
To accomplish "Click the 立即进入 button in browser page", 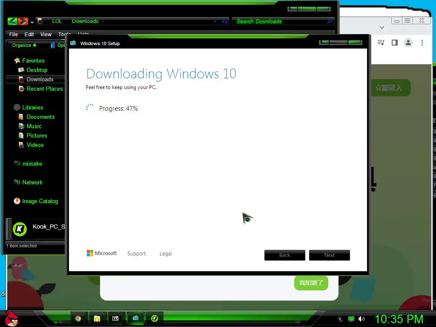I will 390,88.
